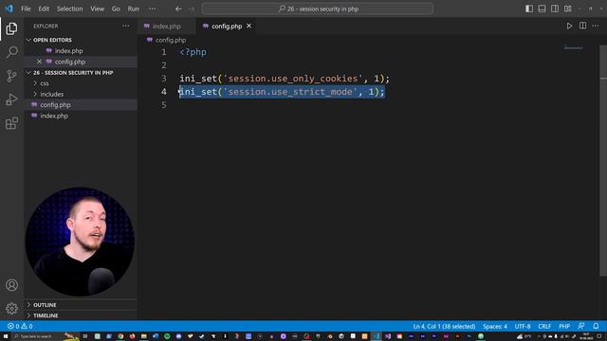Click the command center search box

(x=318, y=9)
